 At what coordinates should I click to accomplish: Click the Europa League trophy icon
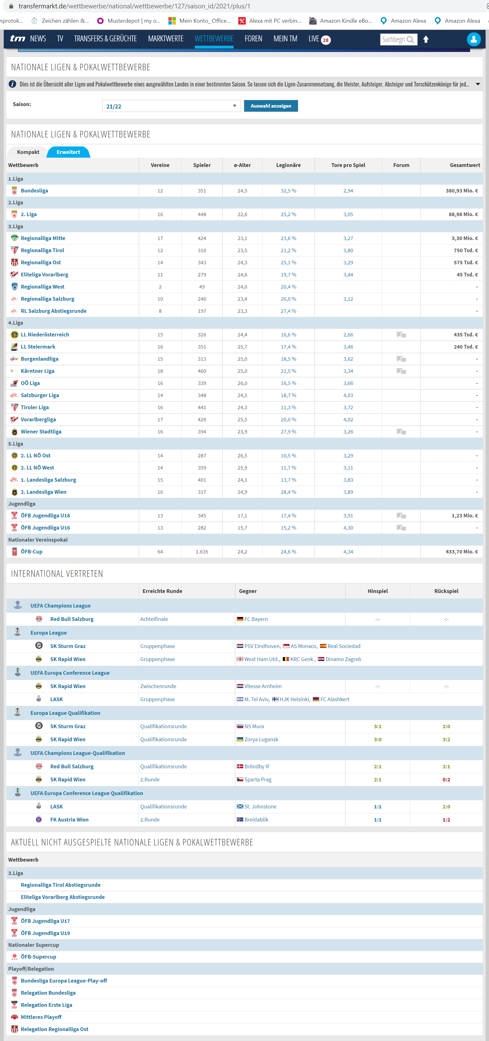pos(17,632)
